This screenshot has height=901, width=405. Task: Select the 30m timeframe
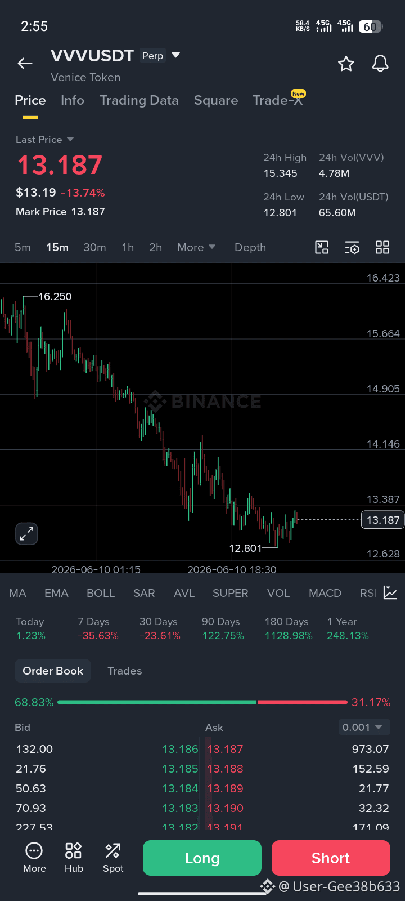point(94,247)
